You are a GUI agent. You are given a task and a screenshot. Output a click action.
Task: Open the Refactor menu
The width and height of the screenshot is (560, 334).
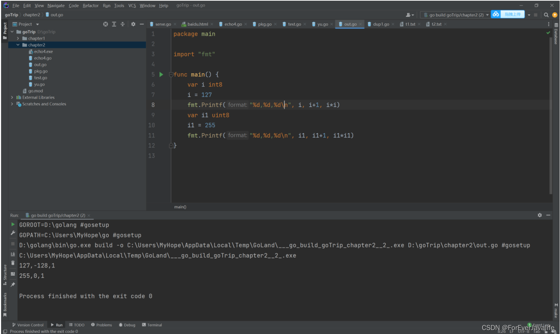pyautogui.click(x=90, y=5)
